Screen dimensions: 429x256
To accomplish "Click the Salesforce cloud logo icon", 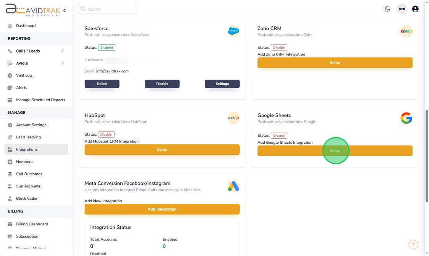I will (233, 31).
